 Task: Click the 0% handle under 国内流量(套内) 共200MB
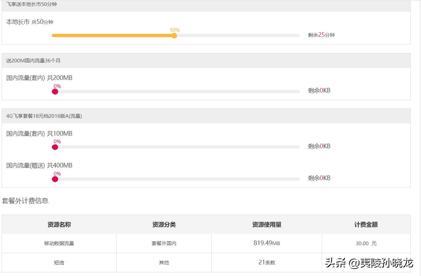point(55,91)
